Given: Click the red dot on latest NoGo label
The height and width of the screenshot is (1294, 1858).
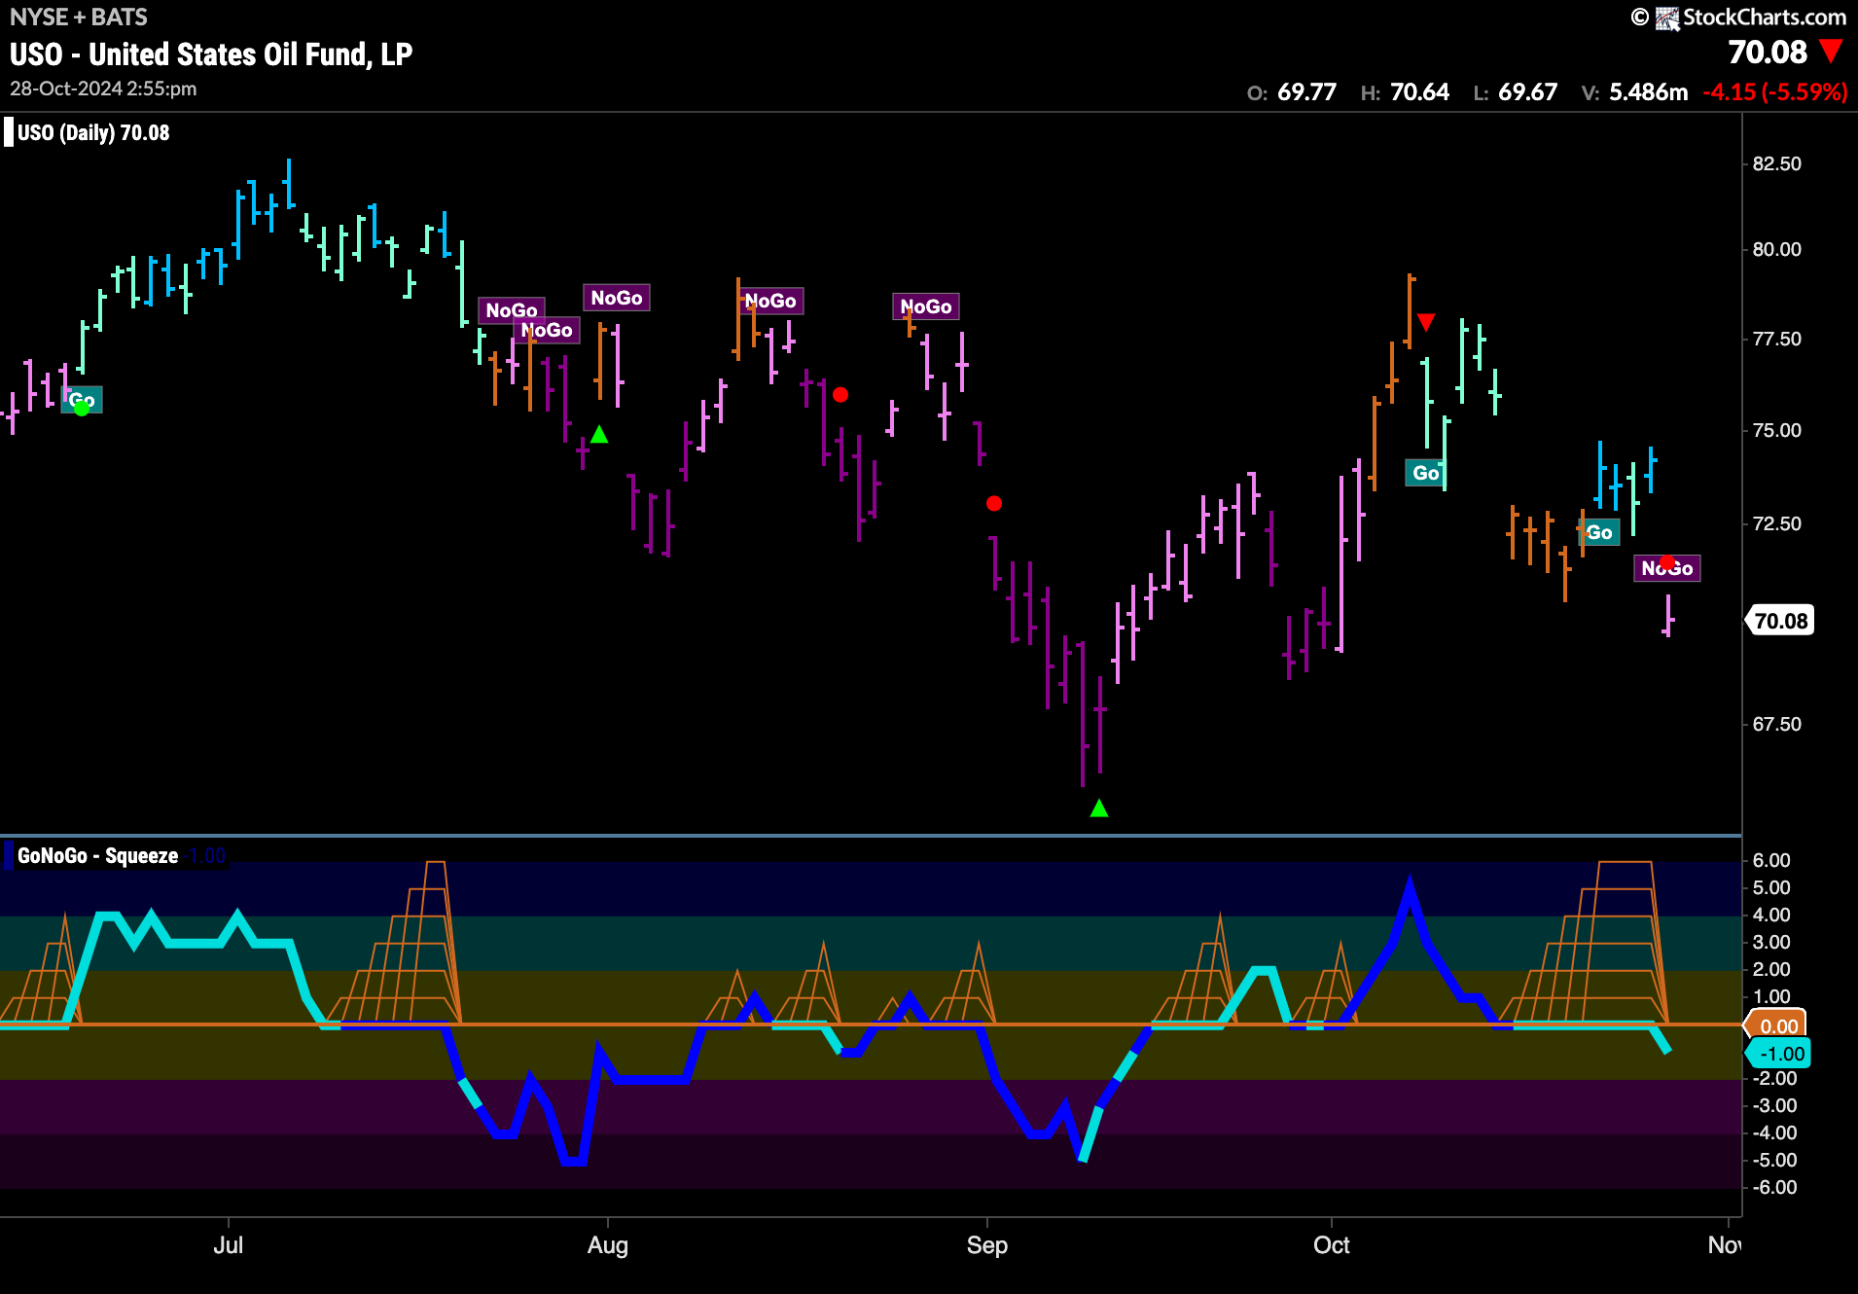Looking at the screenshot, I should (x=1667, y=562).
